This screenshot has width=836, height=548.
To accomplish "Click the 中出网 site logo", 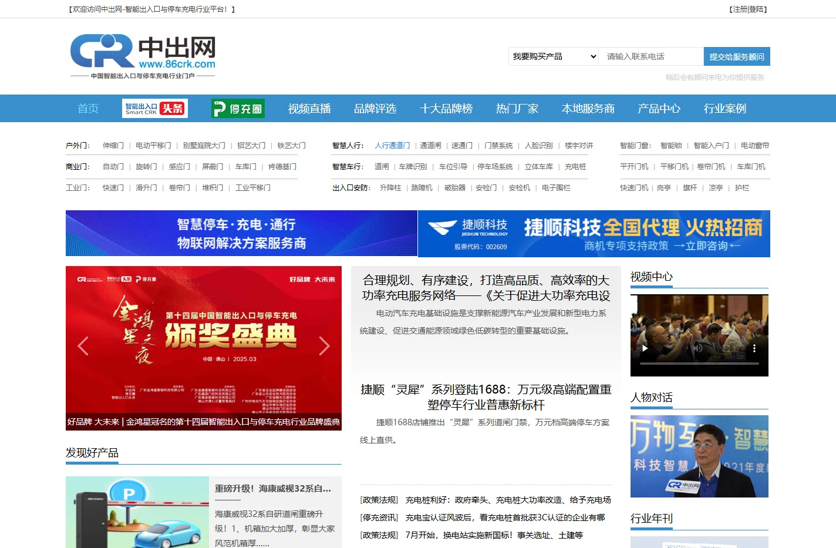I will tap(143, 57).
